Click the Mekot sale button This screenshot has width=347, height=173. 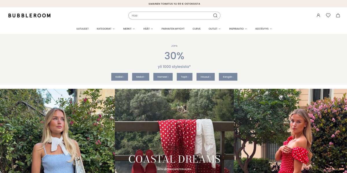tap(141, 77)
